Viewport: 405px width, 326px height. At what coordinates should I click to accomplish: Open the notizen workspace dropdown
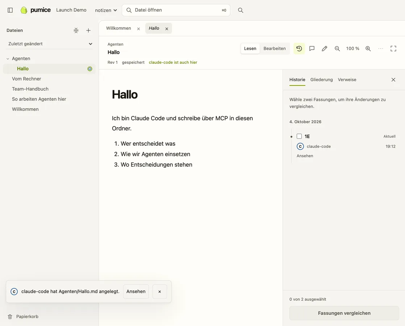click(106, 11)
